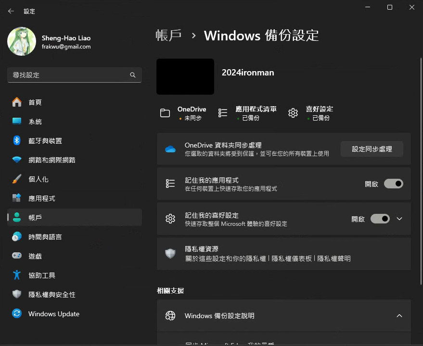Screen dimensions: 423x346
Task: Click the 應用程式 apps icon
Action: point(17,198)
